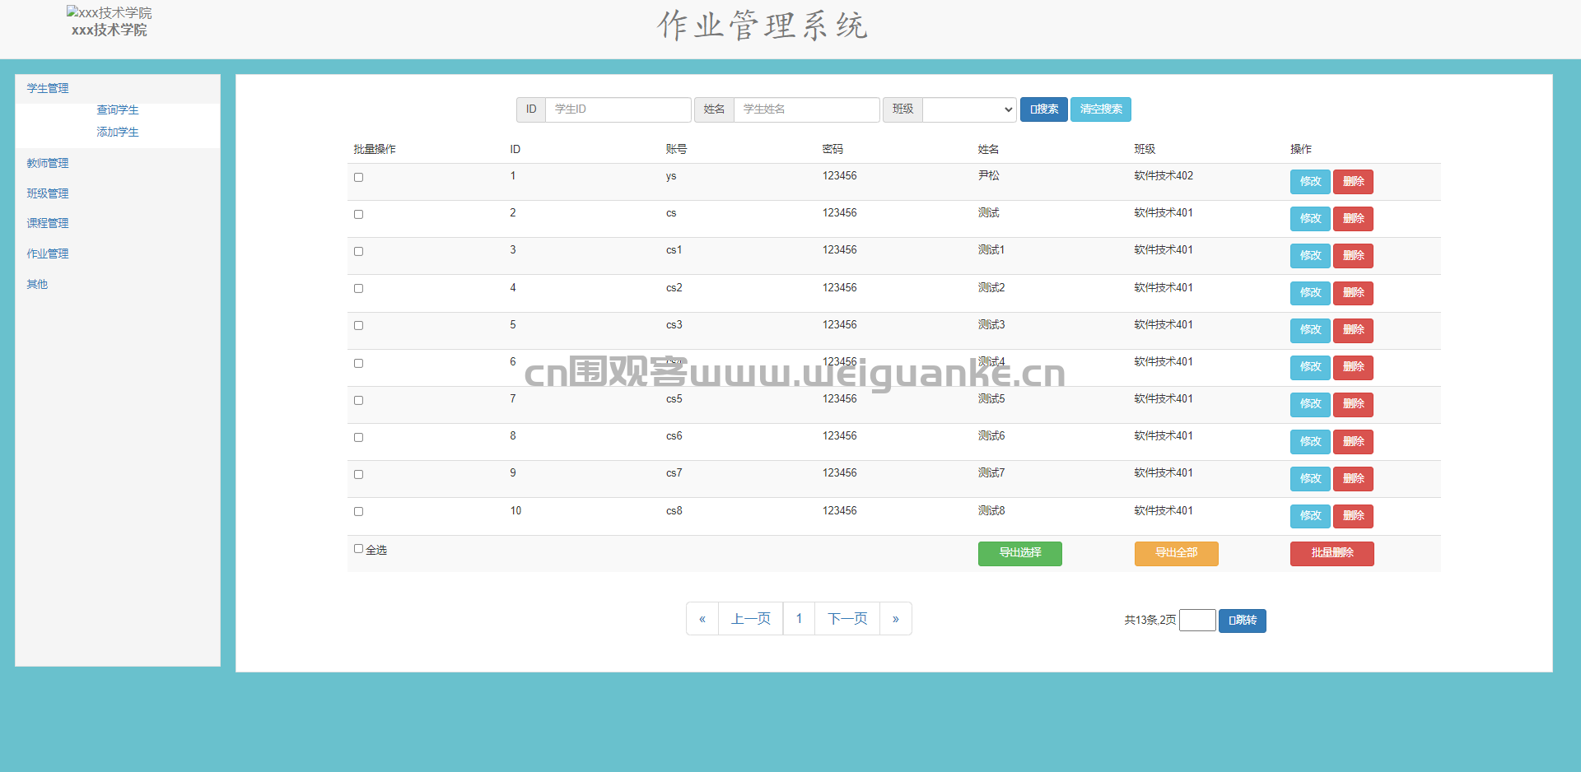Focus the 学生ID search input field
This screenshot has height=772, width=1581.
pyautogui.click(x=618, y=109)
